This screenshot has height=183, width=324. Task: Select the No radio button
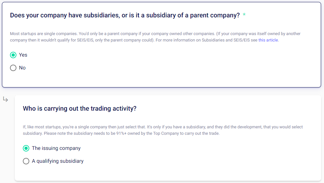(13, 68)
